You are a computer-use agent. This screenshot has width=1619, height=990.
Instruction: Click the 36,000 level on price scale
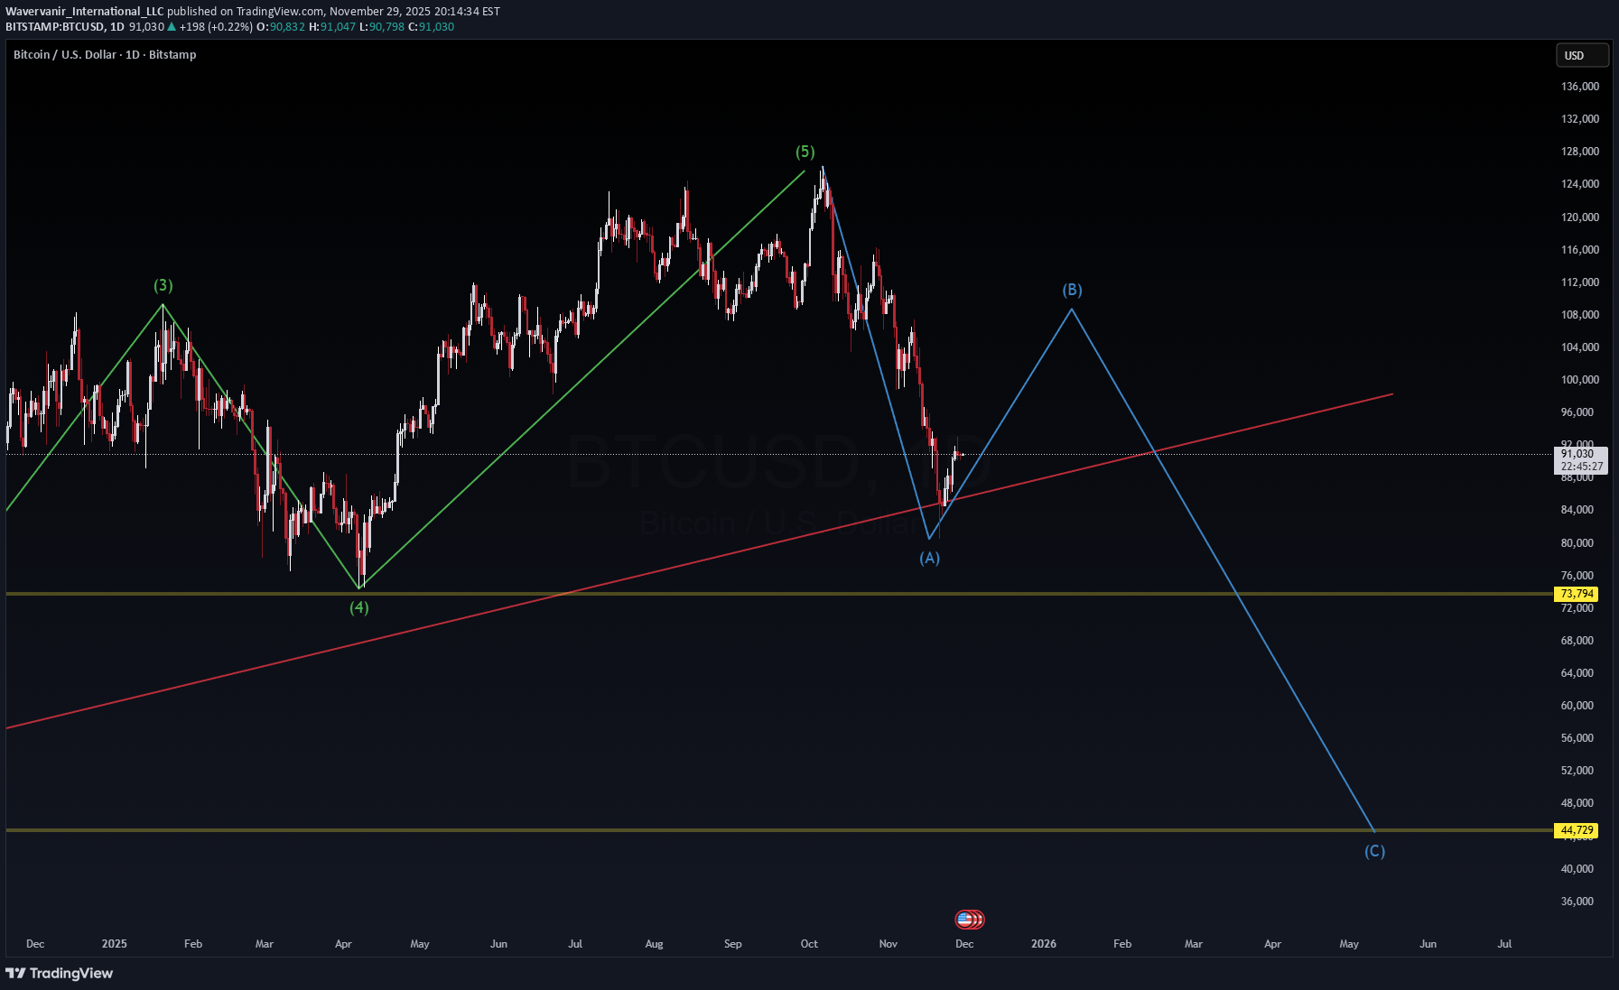(x=1577, y=902)
